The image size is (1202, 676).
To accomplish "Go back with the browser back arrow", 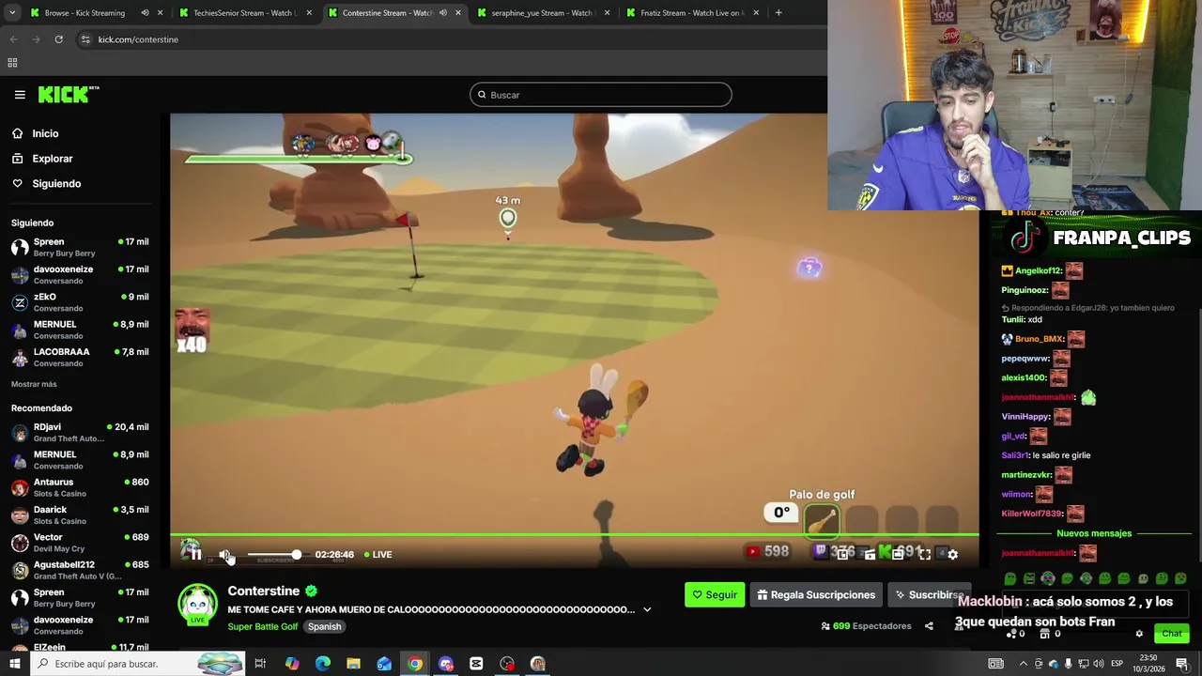I will pyautogui.click(x=13, y=39).
